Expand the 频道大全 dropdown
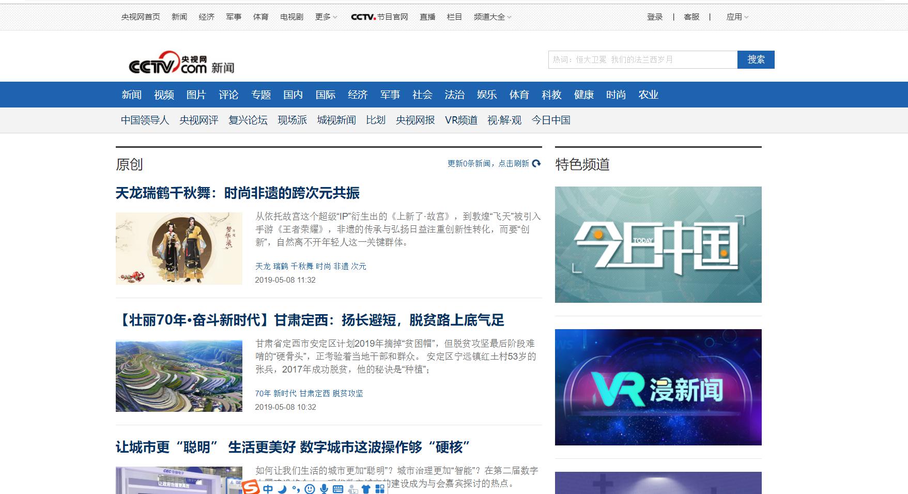The image size is (908, 494). [492, 17]
